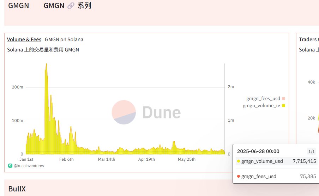Click the yellow gmgn_volume_usd legend swatch
Screen dimensions: 319x196
coord(283,105)
